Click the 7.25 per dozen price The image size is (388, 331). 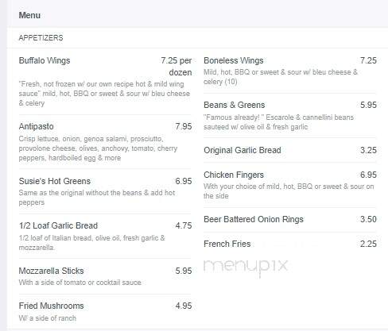point(177,67)
